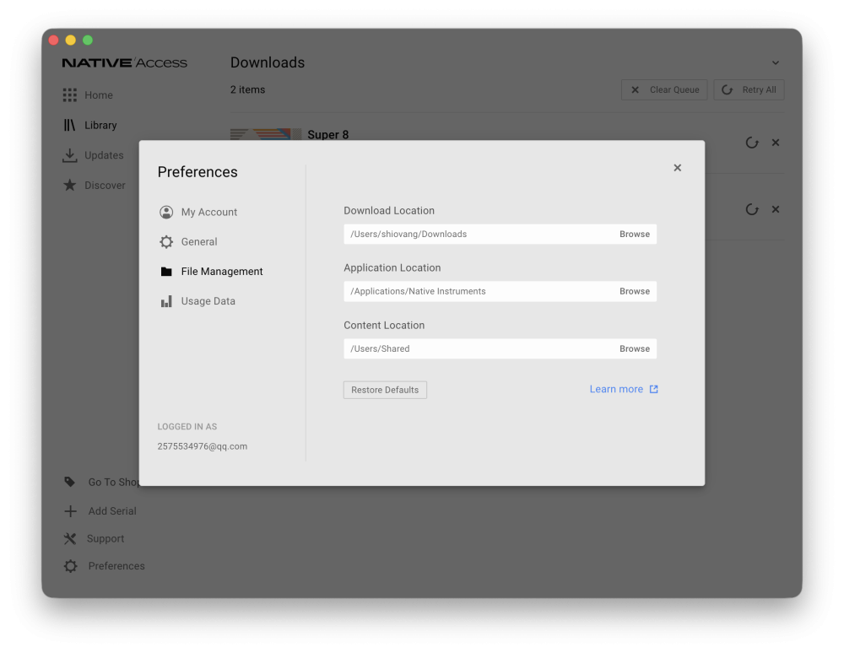The image size is (844, 653).
Task: Click the Go To Shop tag icon
Action: 69,482
